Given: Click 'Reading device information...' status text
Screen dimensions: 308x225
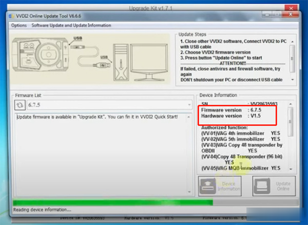Looking at the screenshot, I should pos(42,210).
